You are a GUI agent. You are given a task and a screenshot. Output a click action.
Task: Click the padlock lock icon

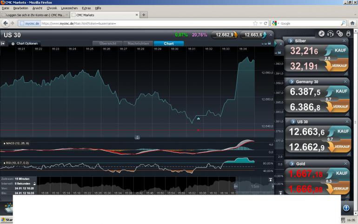[x=348, y=34]
